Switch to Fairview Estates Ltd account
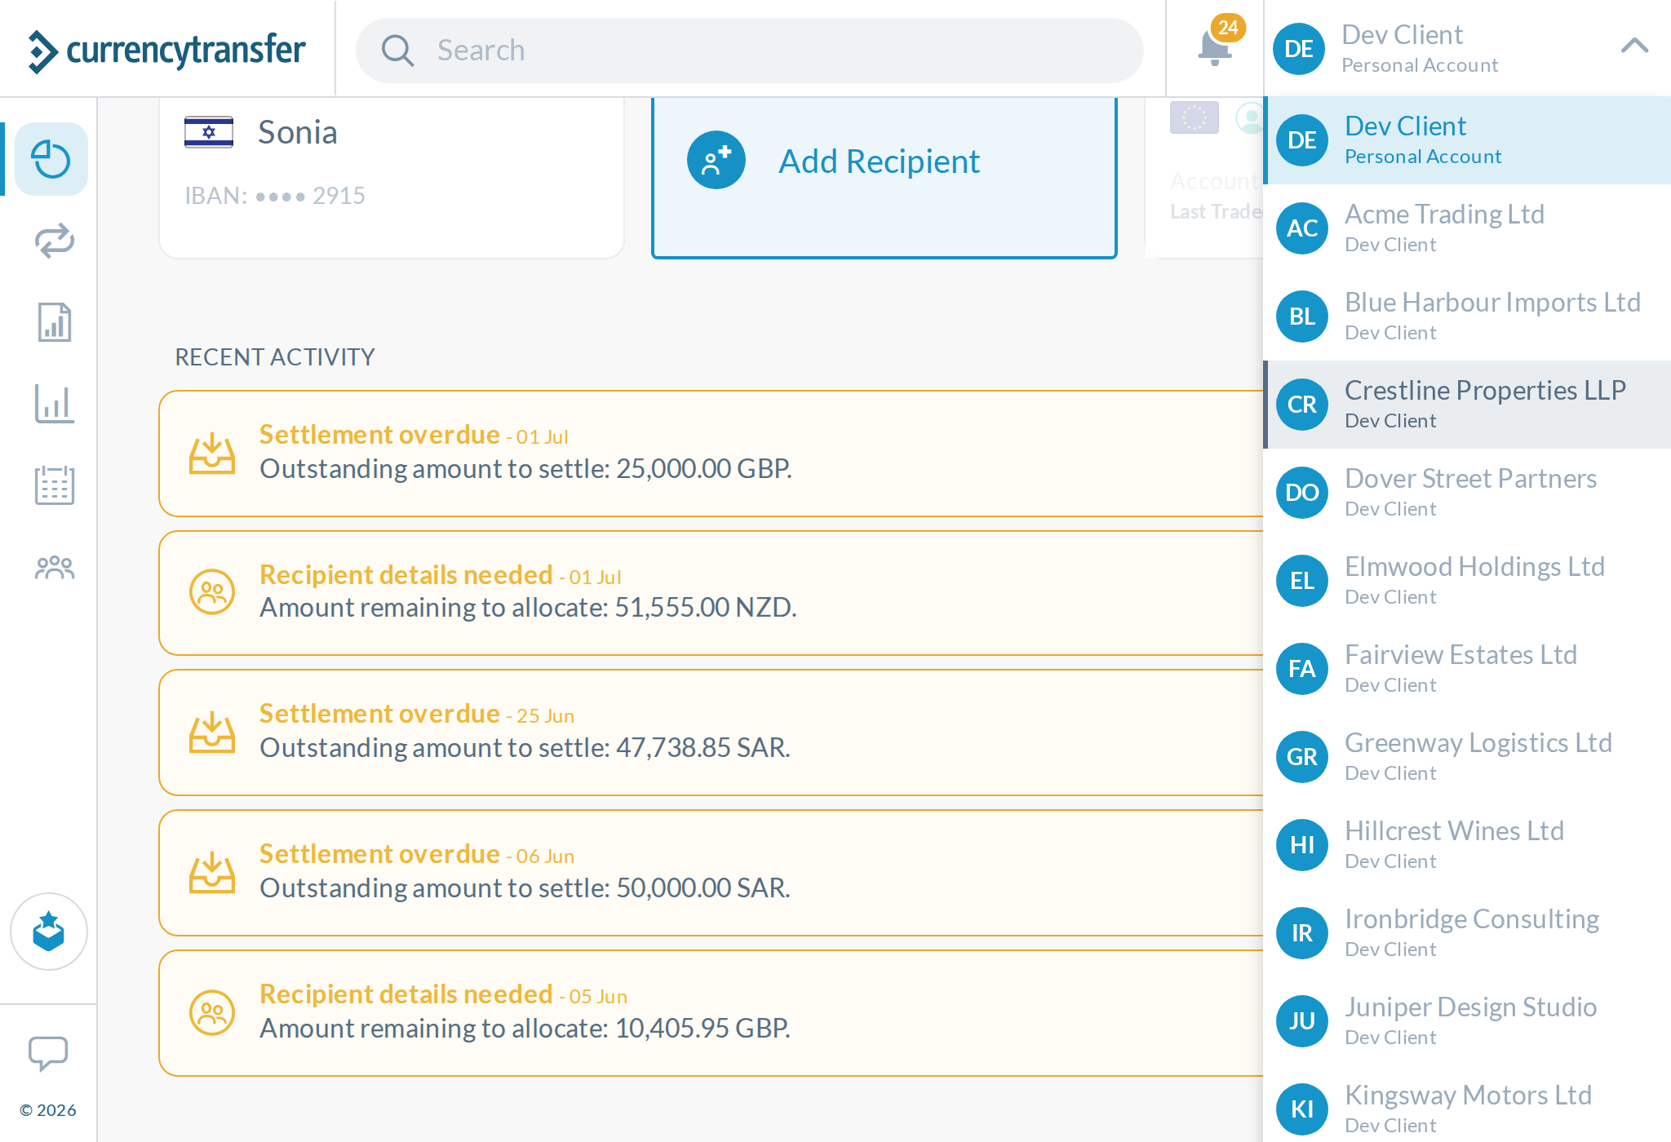Screen dimensions: 1671x1142 1467,669
